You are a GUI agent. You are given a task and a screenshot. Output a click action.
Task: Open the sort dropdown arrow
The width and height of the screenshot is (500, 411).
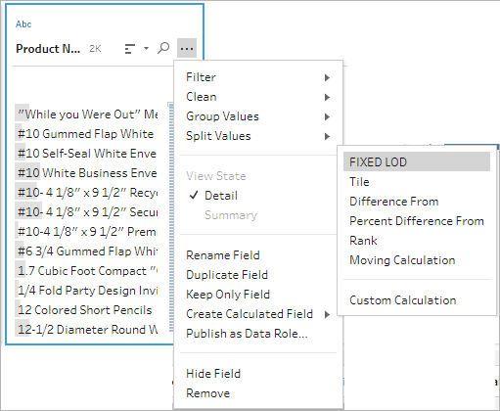coord(146,49)
